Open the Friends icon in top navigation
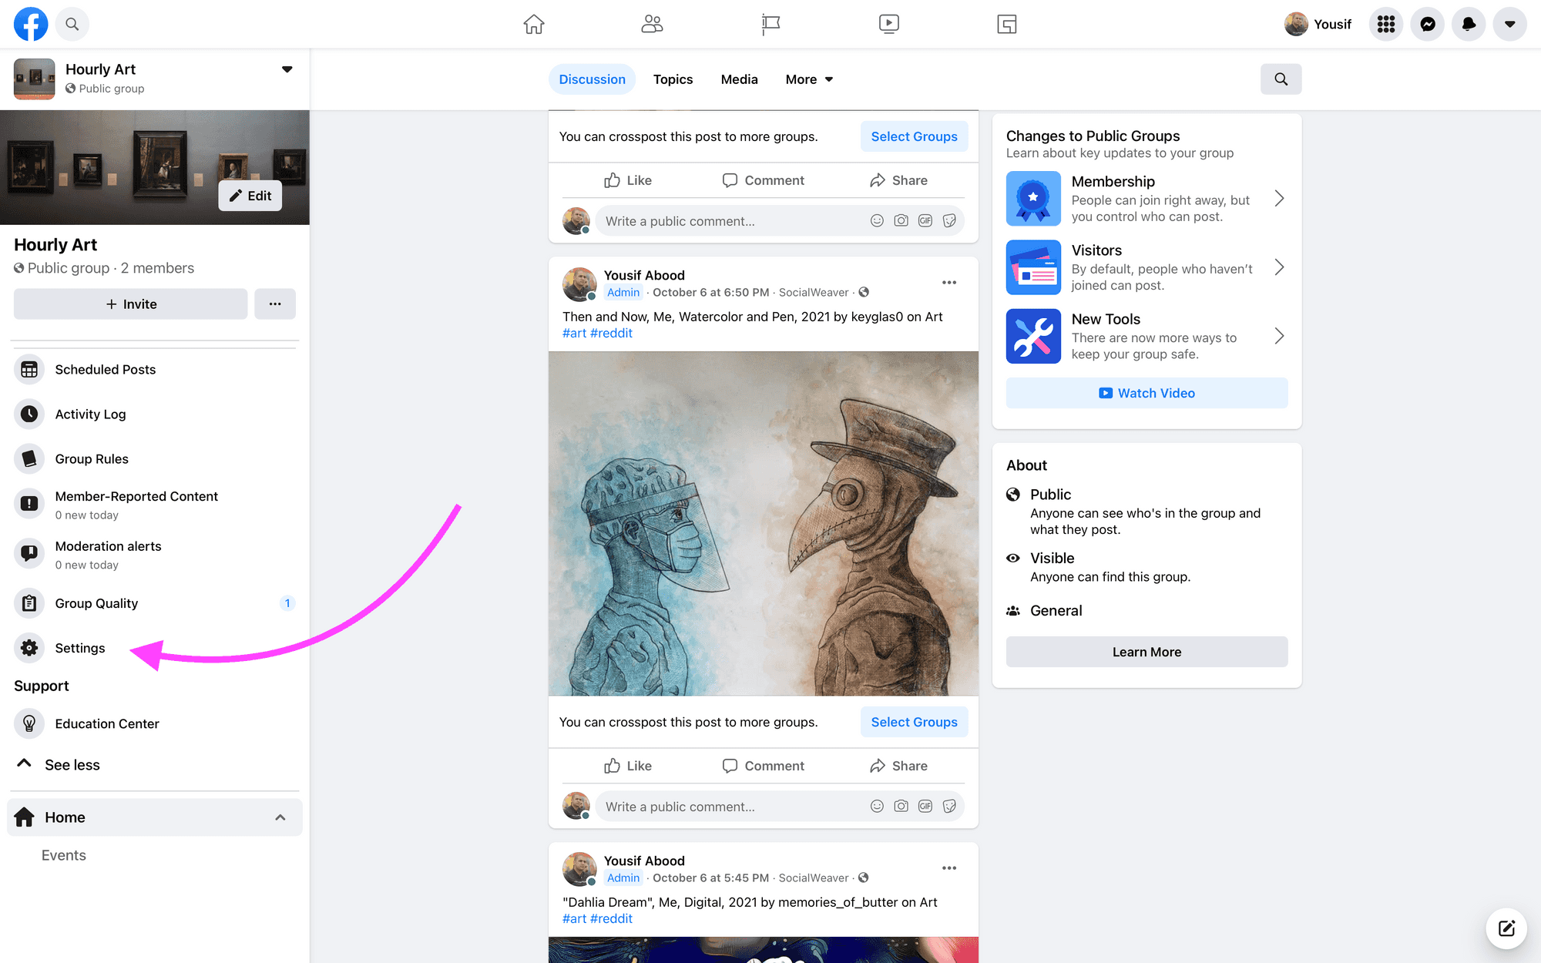Image resolution: width=1541 pixels, height=963 pixels. click(652, 24)
